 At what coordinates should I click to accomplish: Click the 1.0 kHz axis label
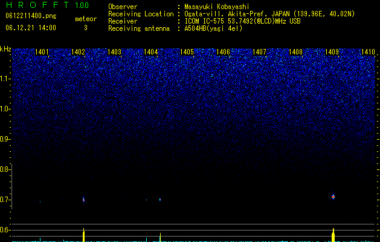tap(5, 109)
